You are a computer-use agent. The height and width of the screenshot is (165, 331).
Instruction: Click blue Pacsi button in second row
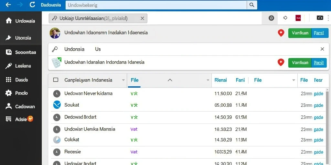click(319, 63)
